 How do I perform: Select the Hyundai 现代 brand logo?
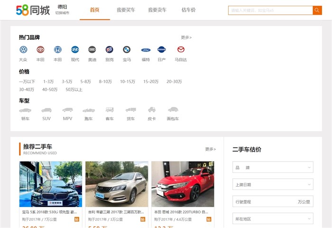(75, 49)
